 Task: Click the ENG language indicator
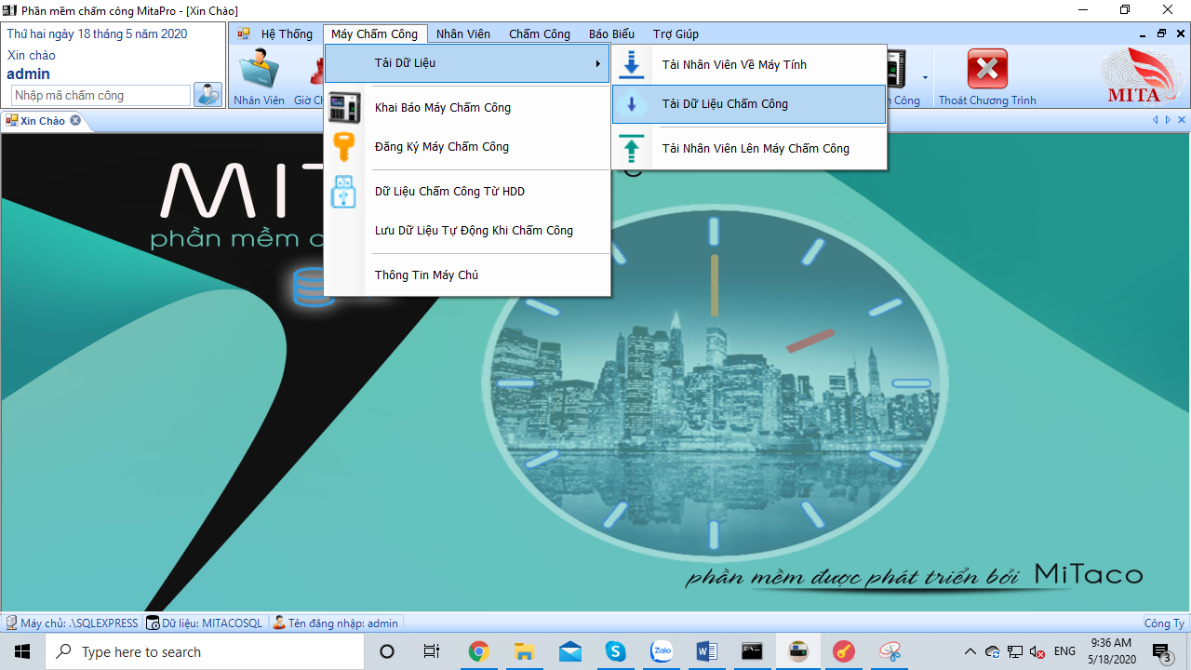pyautogui.click(x=1065, y=651)
